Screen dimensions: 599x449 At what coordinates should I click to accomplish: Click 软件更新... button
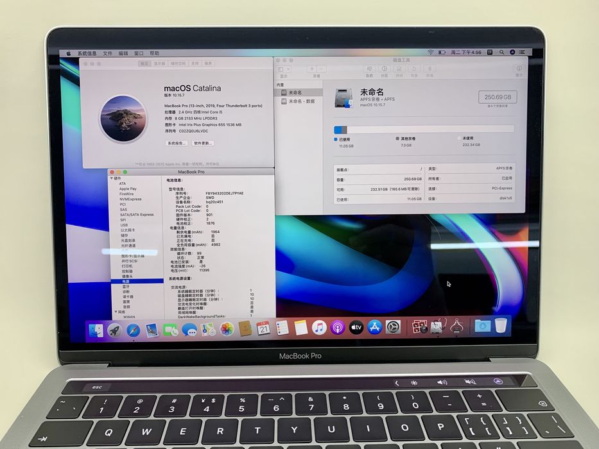coord(203,143)
